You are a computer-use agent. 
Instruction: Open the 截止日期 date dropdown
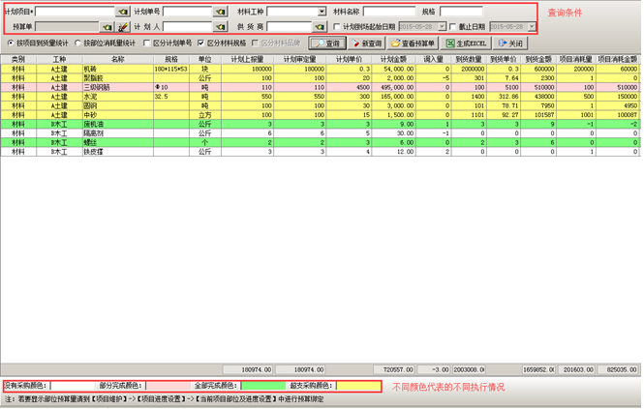[531, 27]
